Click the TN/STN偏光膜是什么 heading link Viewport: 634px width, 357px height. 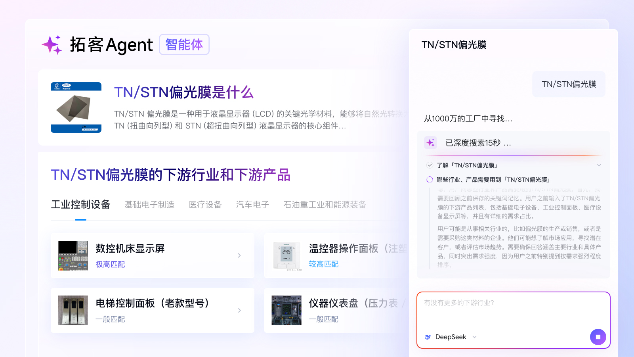[184, 92]
